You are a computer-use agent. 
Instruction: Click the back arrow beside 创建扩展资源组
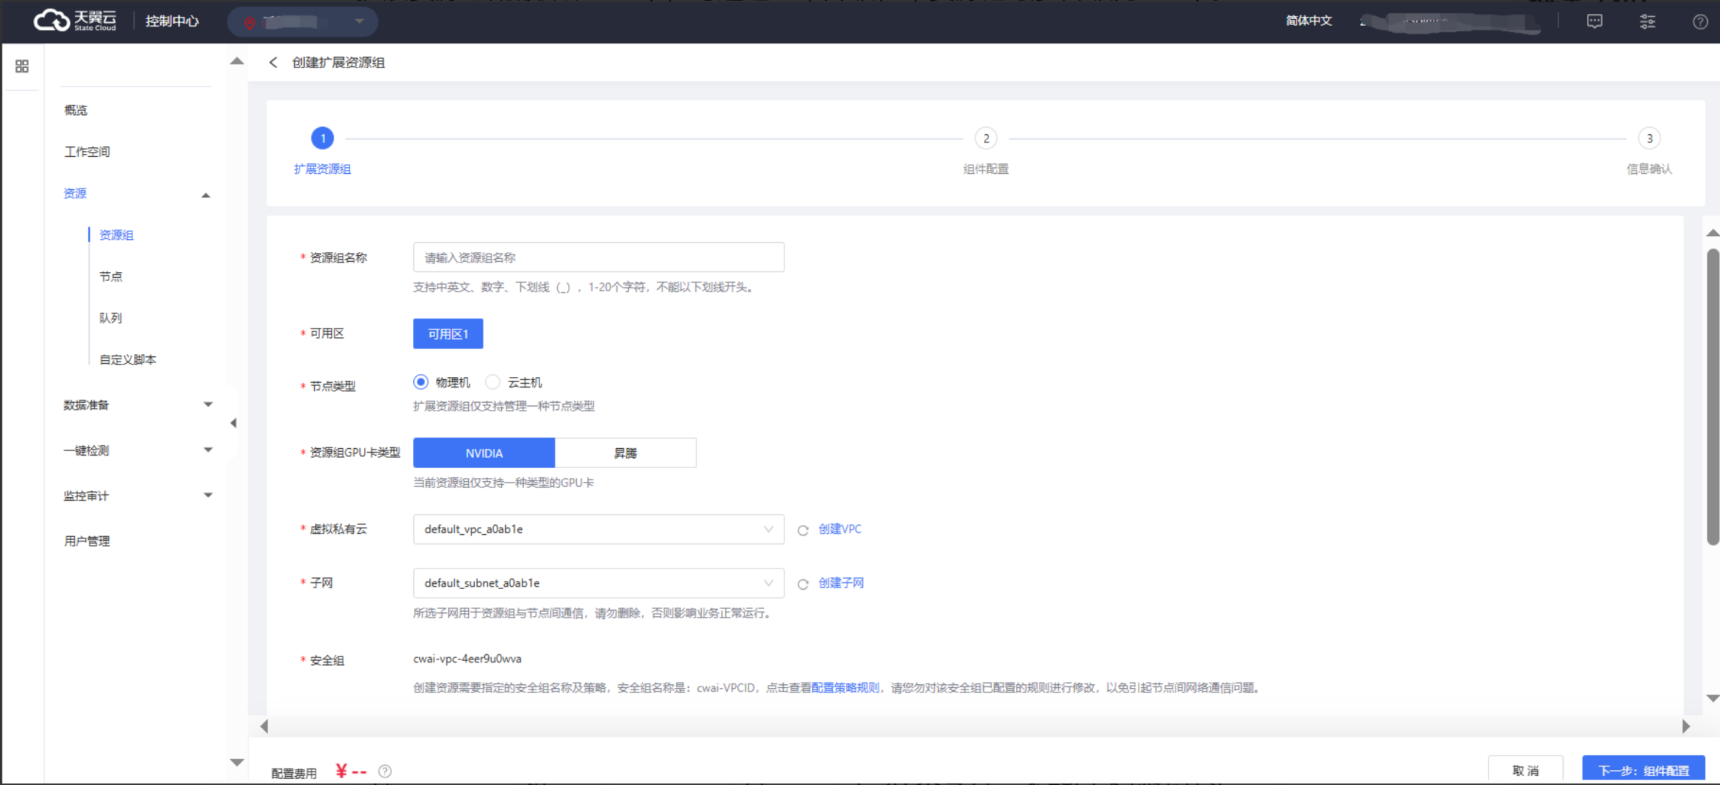tap(272, 63)
